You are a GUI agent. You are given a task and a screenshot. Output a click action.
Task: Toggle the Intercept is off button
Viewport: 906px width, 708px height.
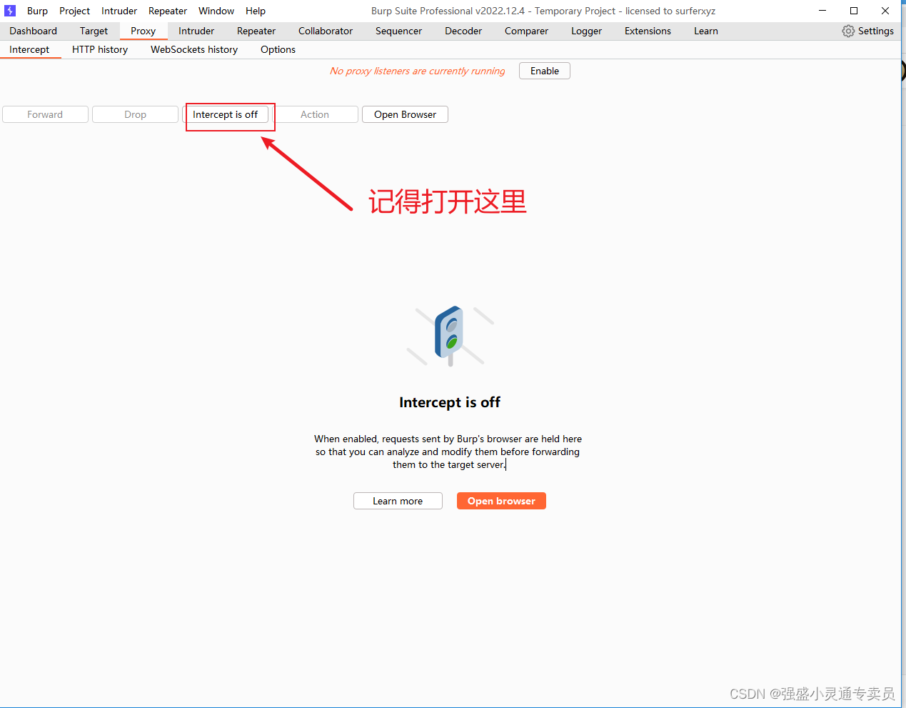pyautogui.click(x=225, y=114)
